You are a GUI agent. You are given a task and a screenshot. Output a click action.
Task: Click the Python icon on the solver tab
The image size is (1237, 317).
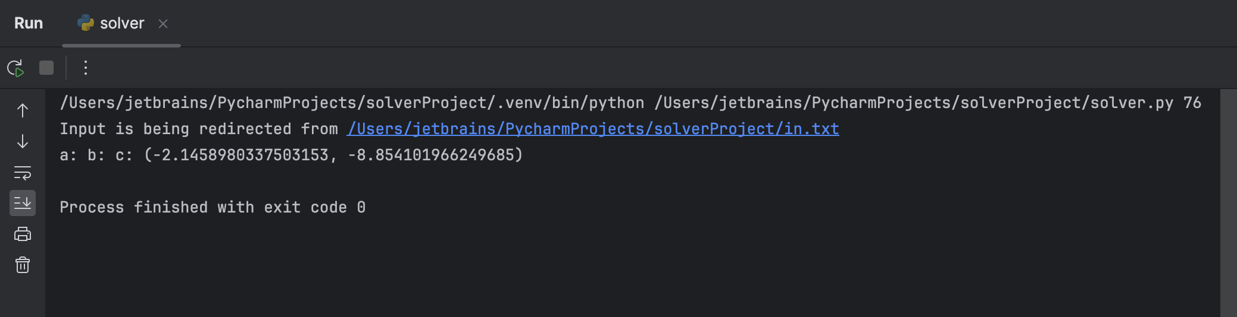(86, 23)
